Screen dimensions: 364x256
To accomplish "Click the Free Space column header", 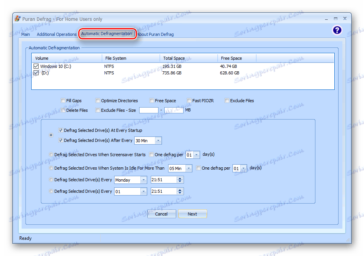I will coord(237,58).
